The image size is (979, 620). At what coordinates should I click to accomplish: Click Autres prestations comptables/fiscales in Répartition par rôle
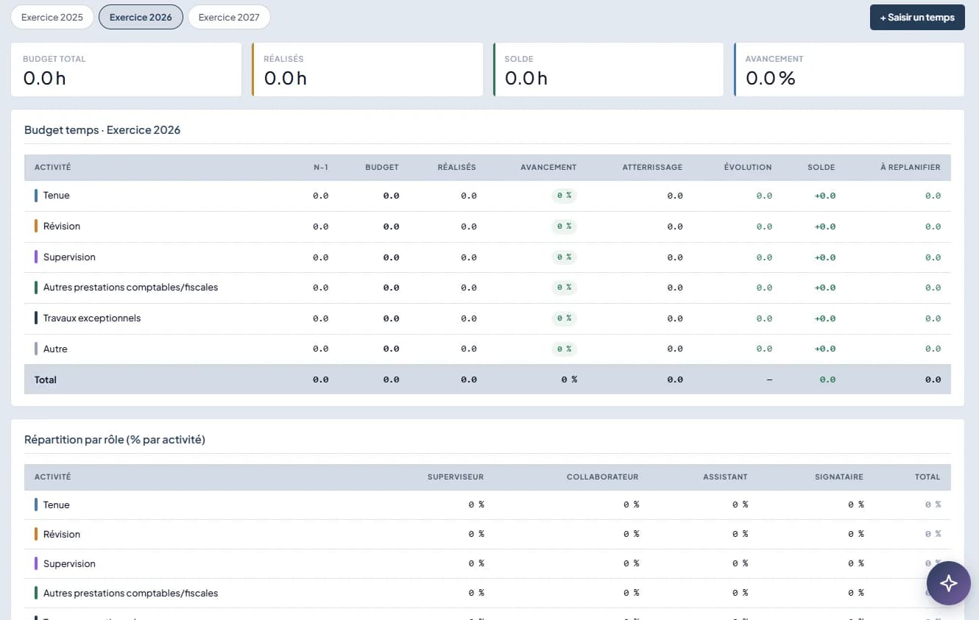click(130, 593)
